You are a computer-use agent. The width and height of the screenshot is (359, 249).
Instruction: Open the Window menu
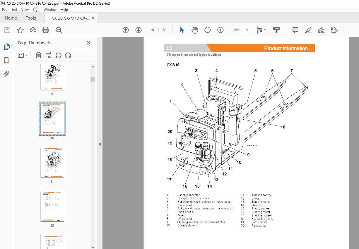tap(50, 10)
